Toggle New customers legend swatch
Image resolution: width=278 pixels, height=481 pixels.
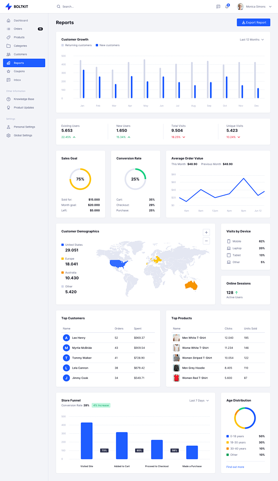[x=97, y=45]
